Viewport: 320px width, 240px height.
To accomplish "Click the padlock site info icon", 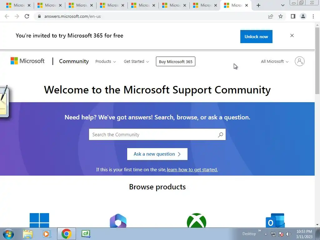I will click(x=39, y=16).
